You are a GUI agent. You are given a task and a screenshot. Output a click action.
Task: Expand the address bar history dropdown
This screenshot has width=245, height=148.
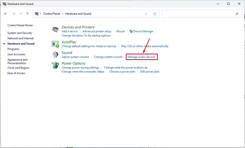146,14
